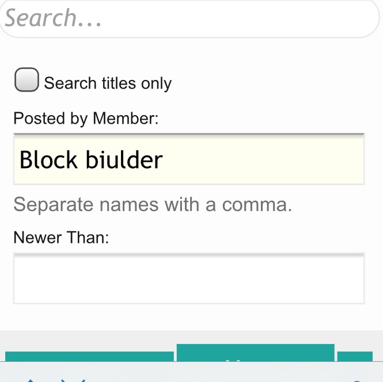Open the Newer Than date field
Viewport: 383px width, 382px height.
click(189, 278)
